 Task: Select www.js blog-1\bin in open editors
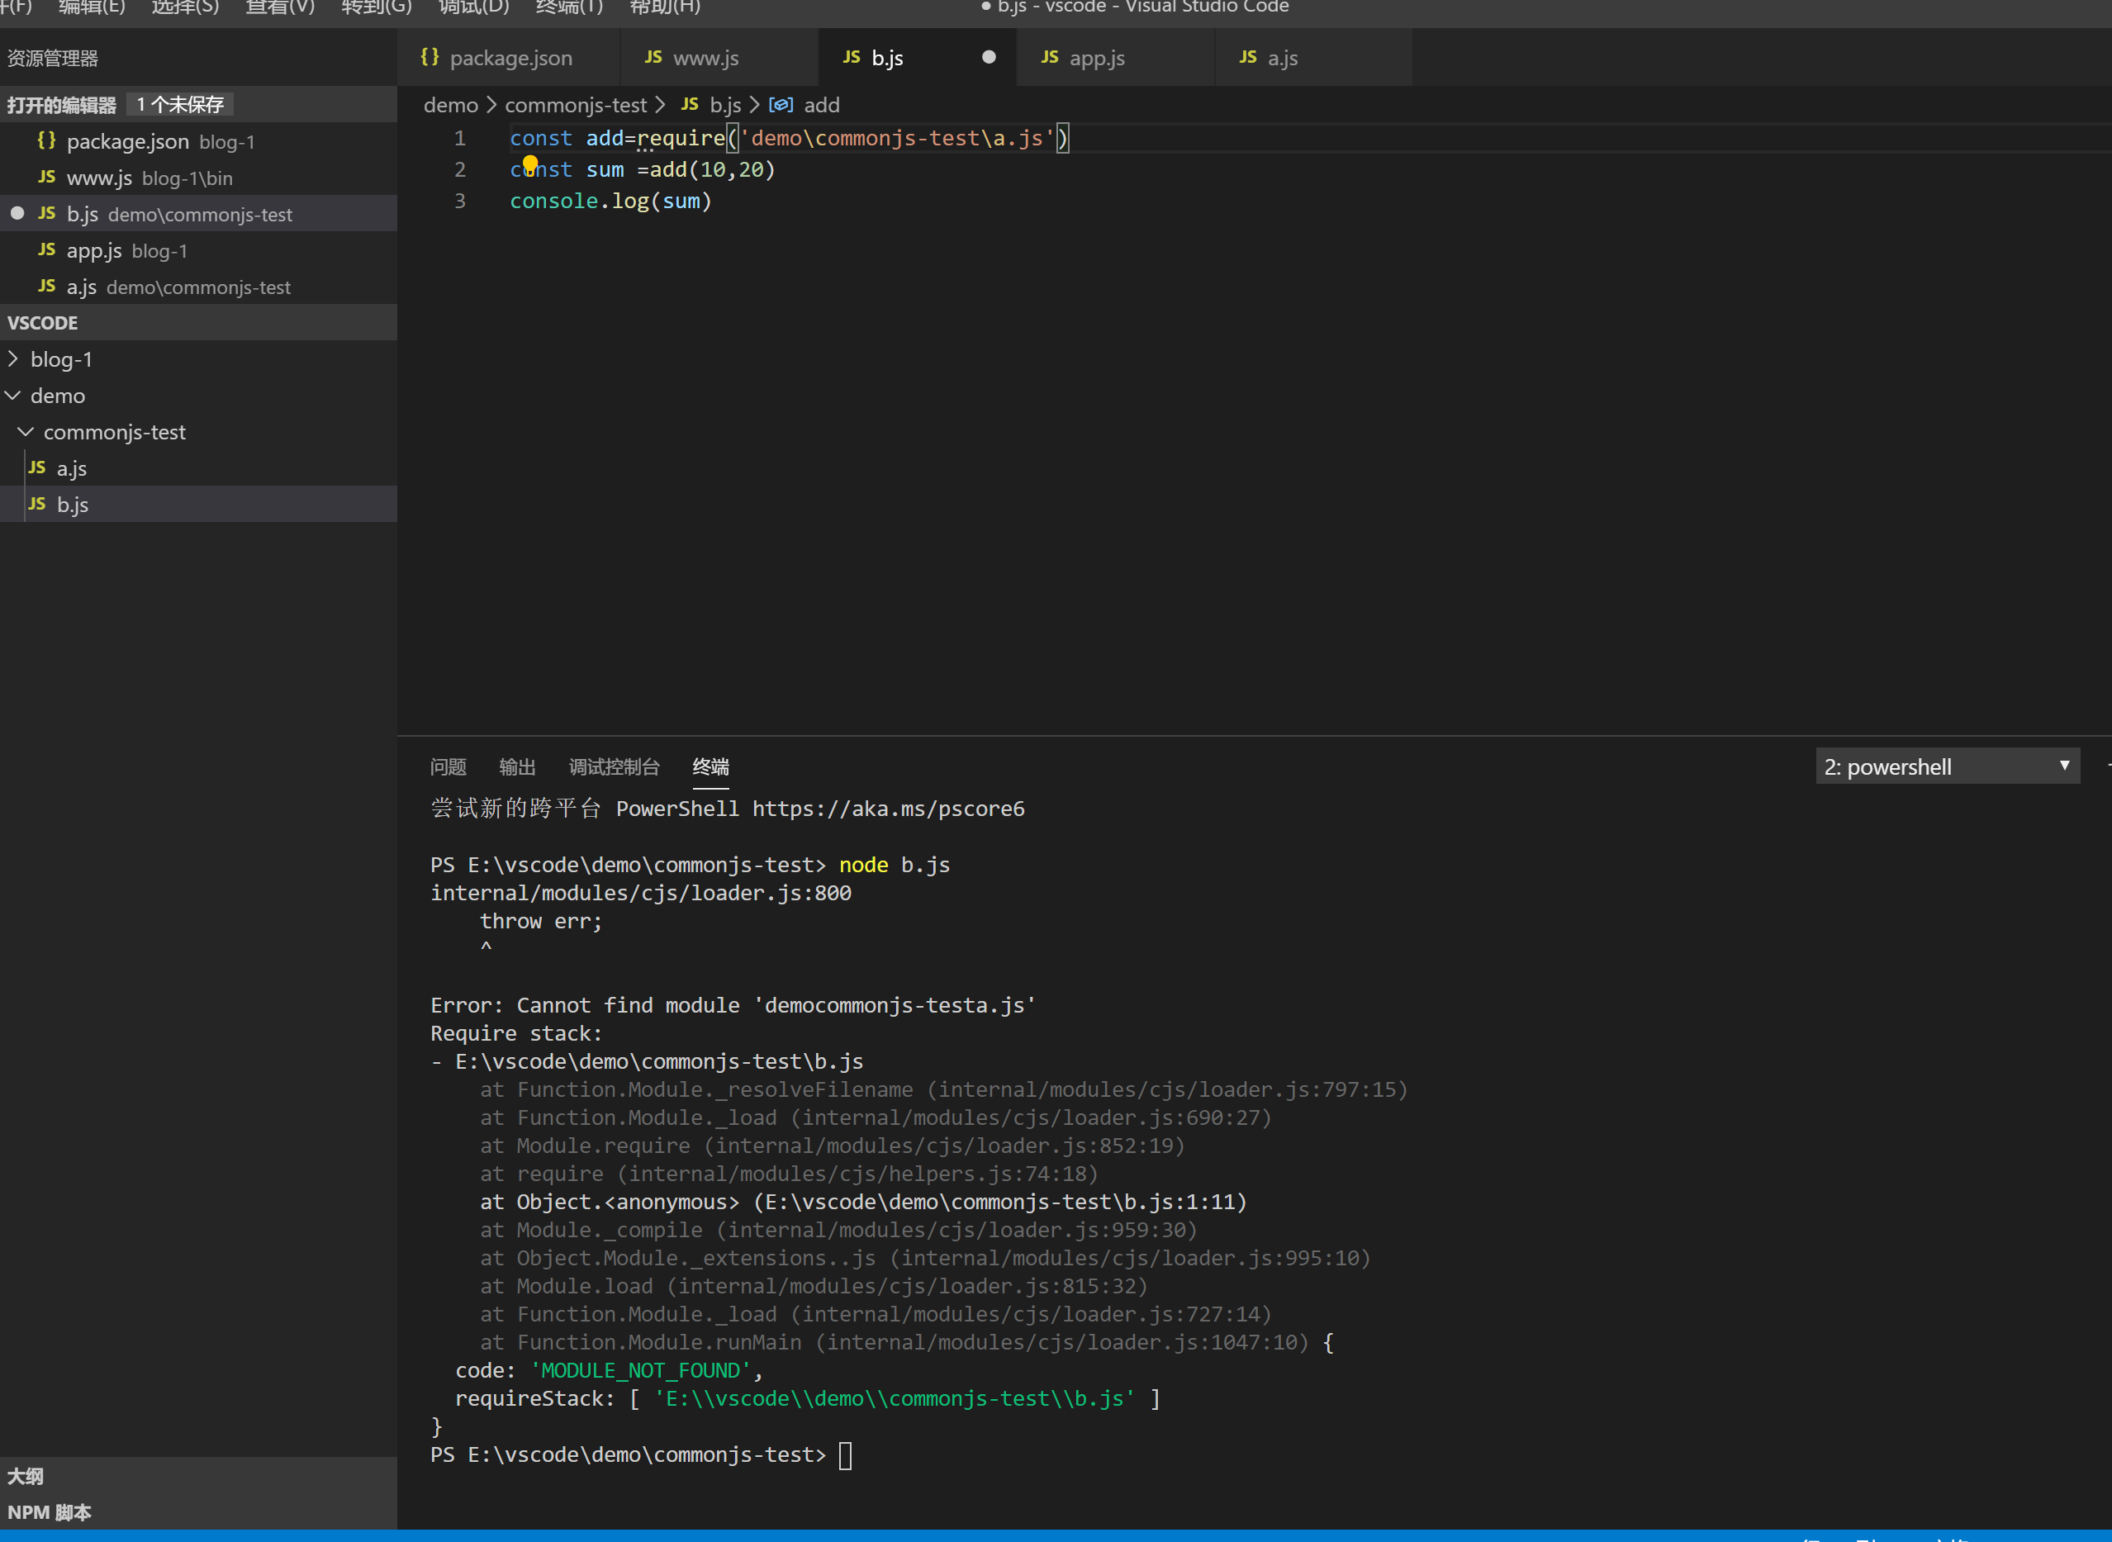click(198, 178)
